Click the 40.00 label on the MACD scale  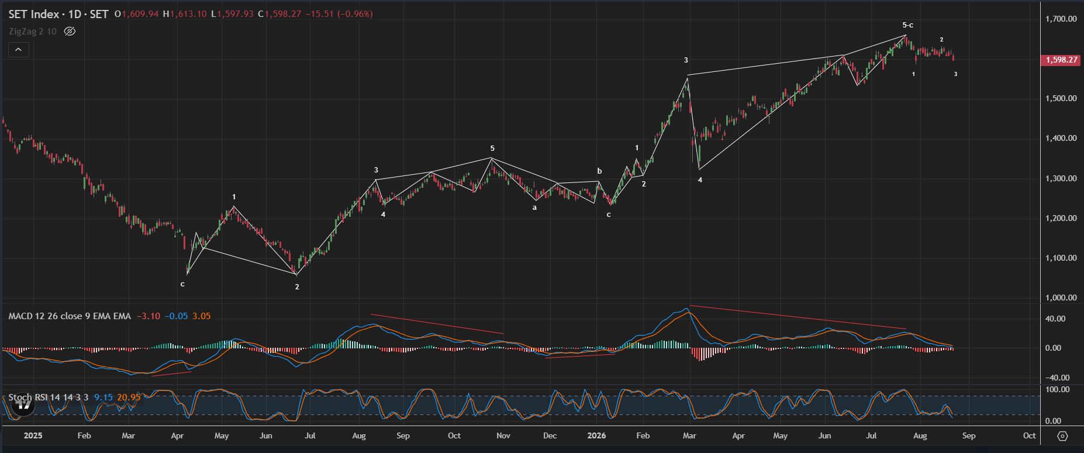point(1054,319)
